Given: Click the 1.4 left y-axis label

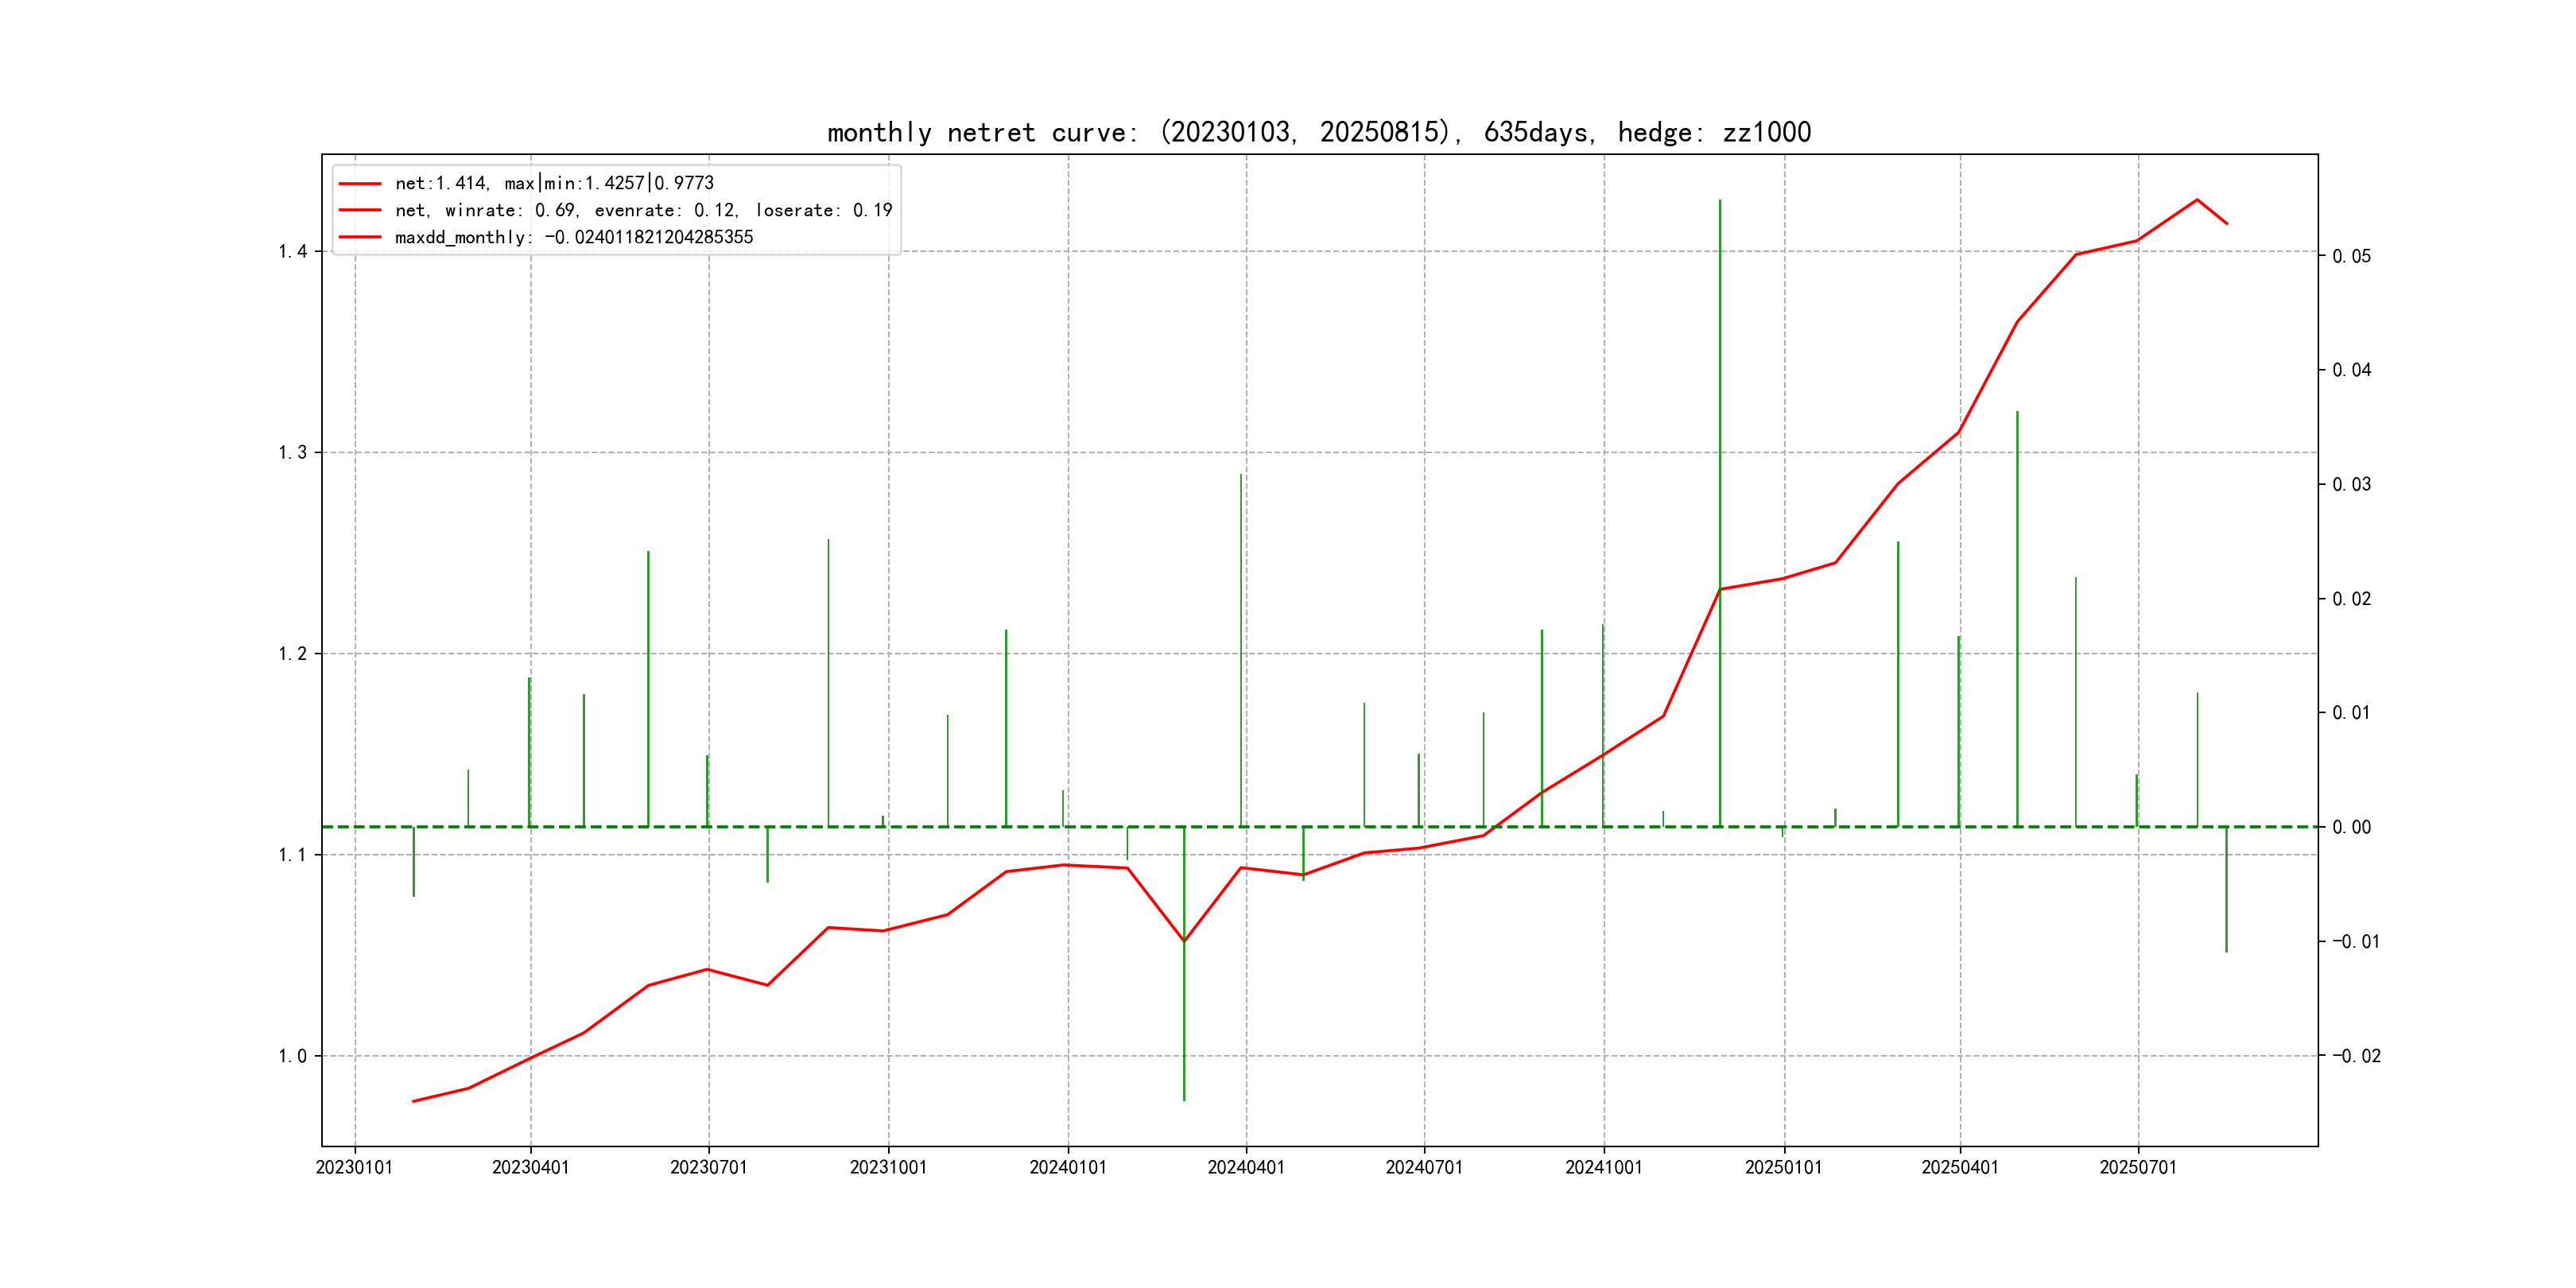Looking at the screenshot, I should [293, 251].
